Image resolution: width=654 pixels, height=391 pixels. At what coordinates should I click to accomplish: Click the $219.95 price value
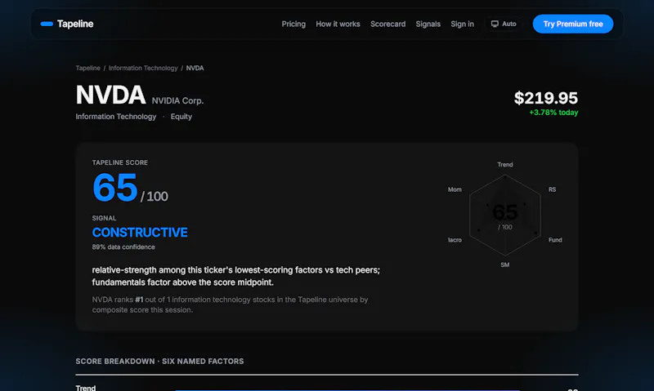pyautogui.click(x=545, y=98)
